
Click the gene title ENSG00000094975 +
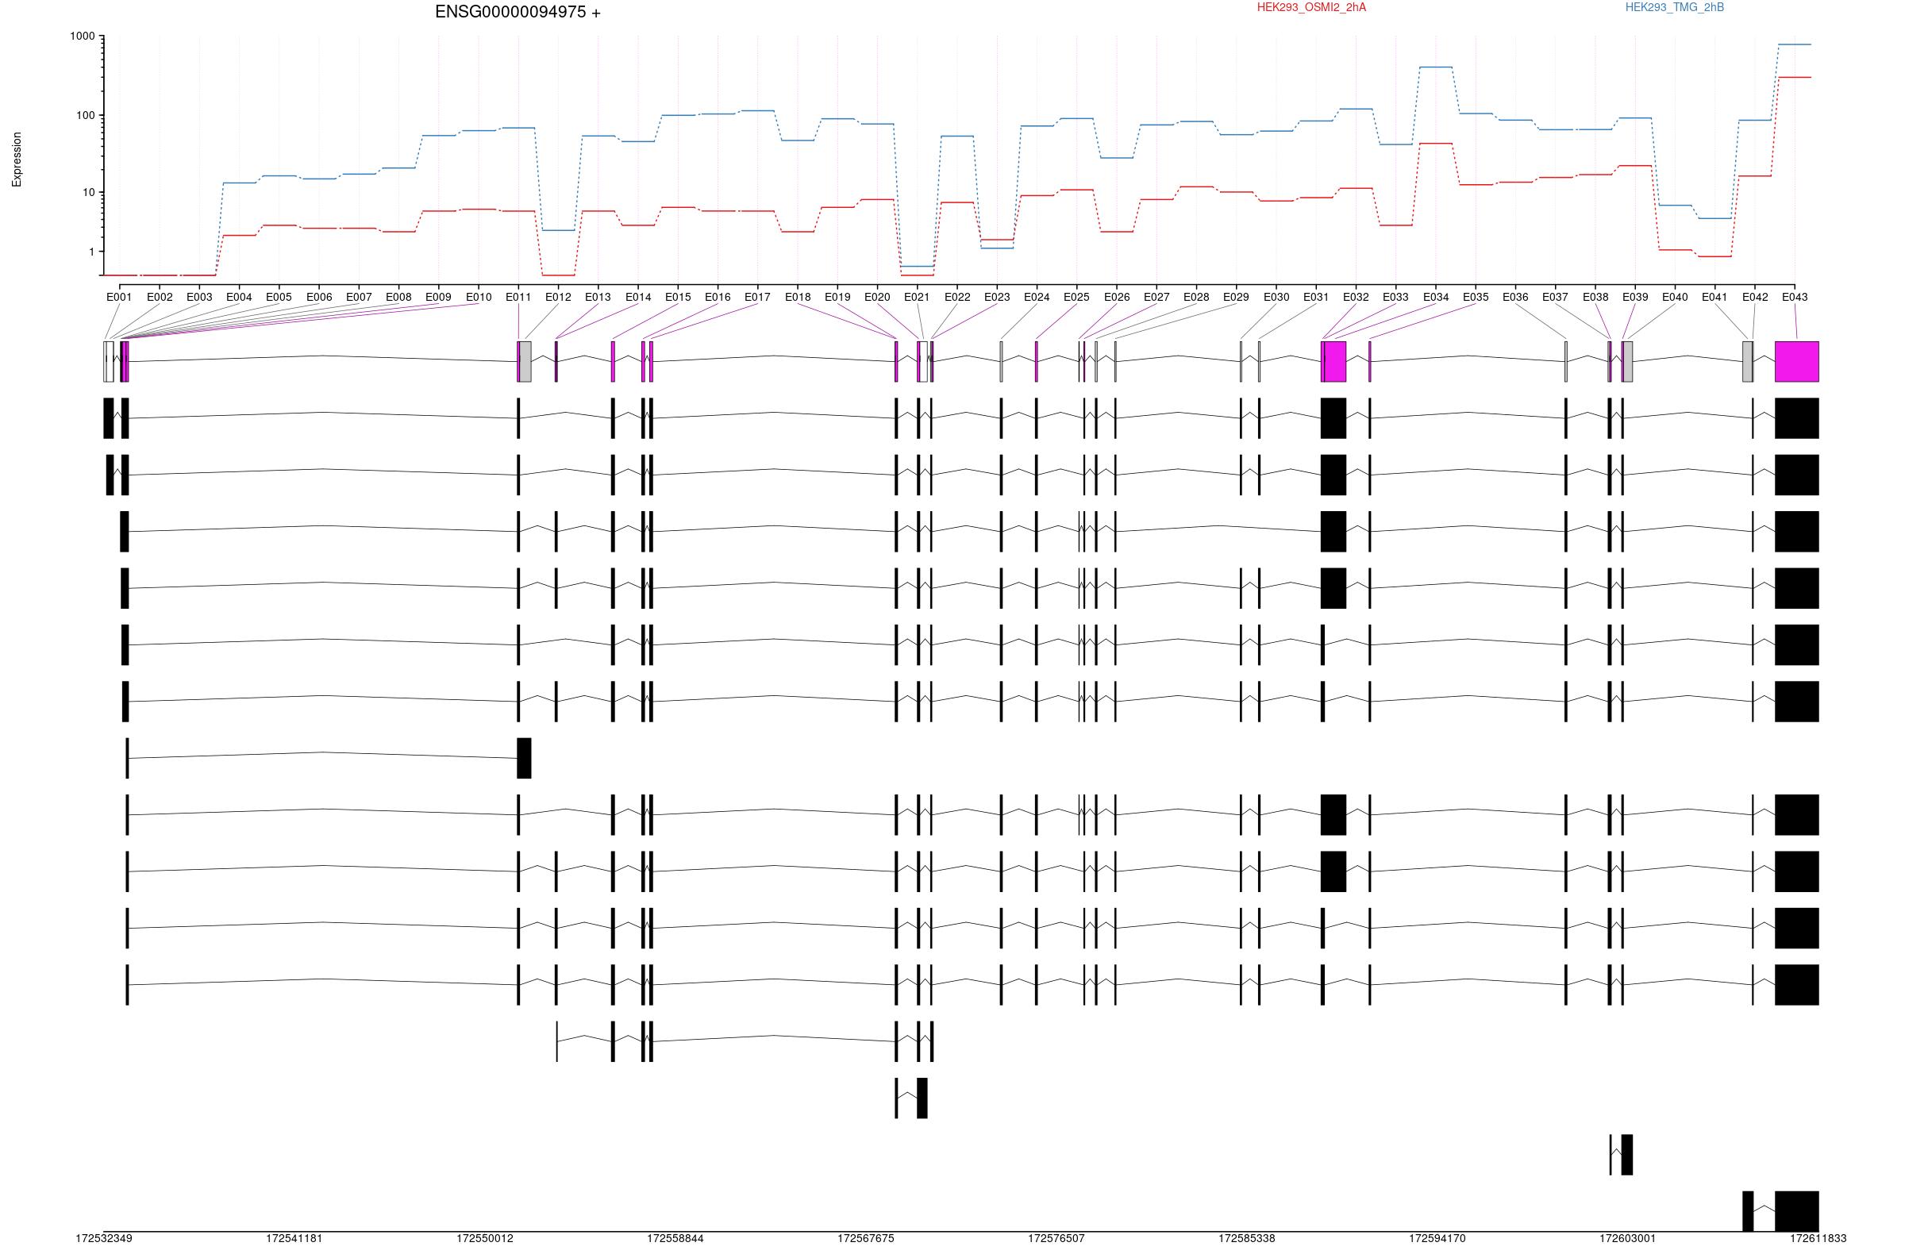pyautogui.click(x=518, y=12)
